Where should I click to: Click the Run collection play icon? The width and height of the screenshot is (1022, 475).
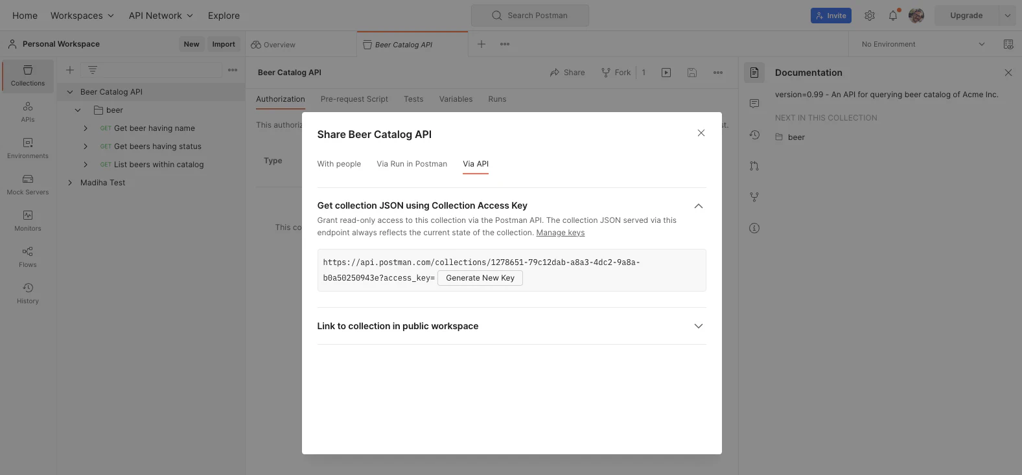pyautogui.click(x=666, y=73)
